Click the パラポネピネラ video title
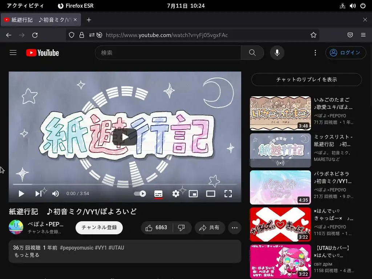The height and width of the screenshot is (279, 372). click(333, 177)
